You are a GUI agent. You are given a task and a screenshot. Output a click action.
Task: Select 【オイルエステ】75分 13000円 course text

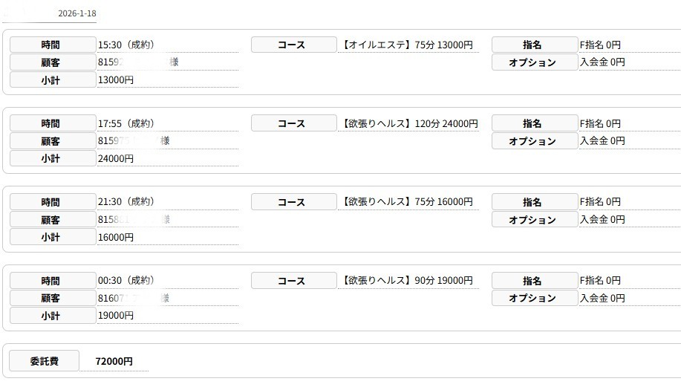click(408, 45)
